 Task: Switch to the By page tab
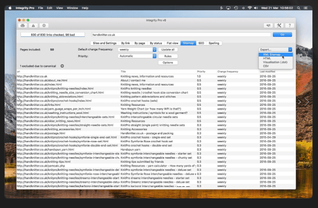point(140,43)
